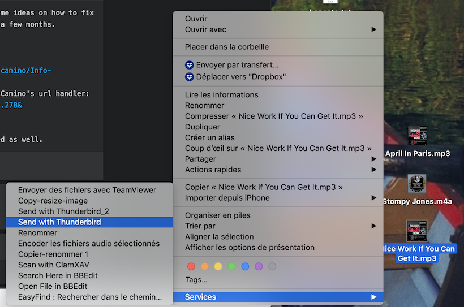This screenshot has height=307, width=464.
Task: Choose Envoyer par transfert… menu entry
Action: coord(278,65)
